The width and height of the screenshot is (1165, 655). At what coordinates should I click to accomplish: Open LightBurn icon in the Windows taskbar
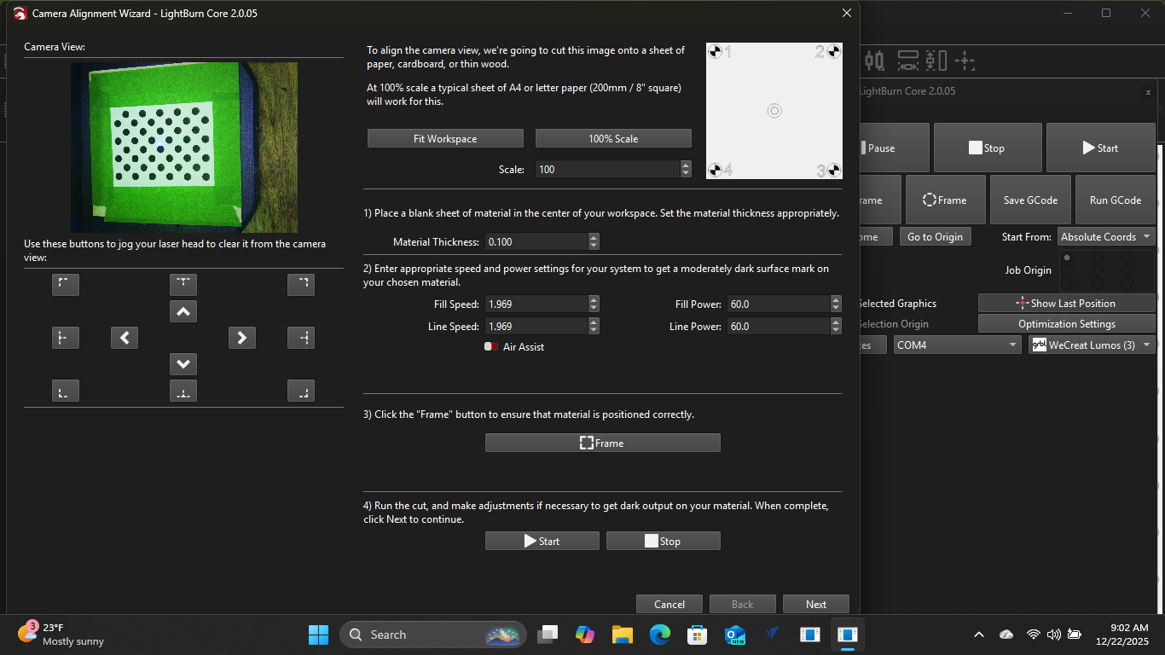point(847,635)
